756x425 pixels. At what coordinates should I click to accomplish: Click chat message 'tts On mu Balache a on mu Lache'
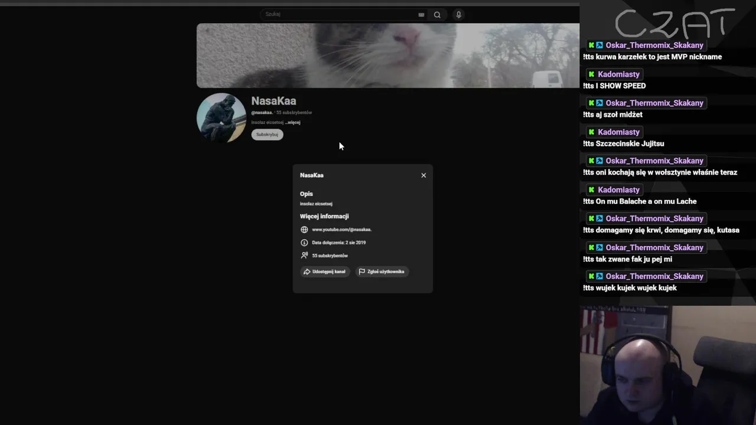(640, 201)
